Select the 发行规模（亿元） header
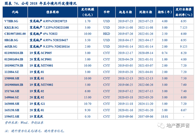Viewport: 196px width, 134px height. click(88, 12)
